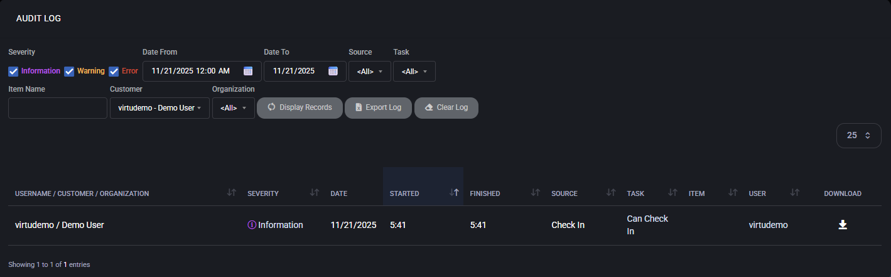This screenshot has width=891, height=277.
Task: Click the Clear Log button
Action: [x=446, y=107]
